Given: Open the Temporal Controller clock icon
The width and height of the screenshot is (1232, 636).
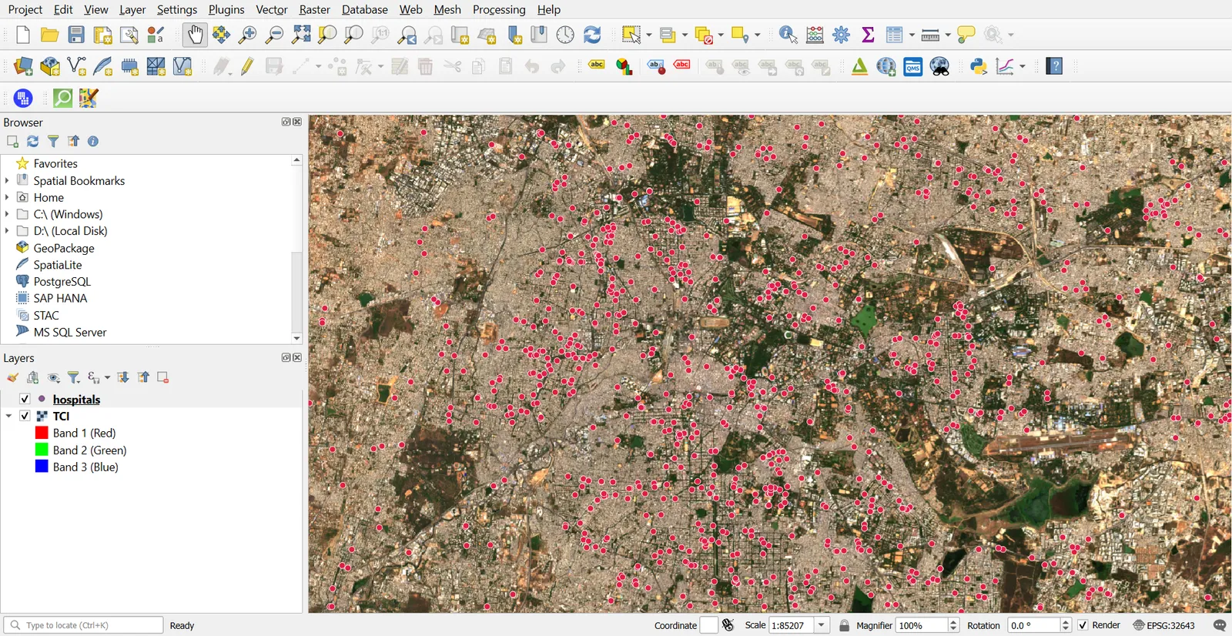Looking at the screenshot, I should coord(565,35).
